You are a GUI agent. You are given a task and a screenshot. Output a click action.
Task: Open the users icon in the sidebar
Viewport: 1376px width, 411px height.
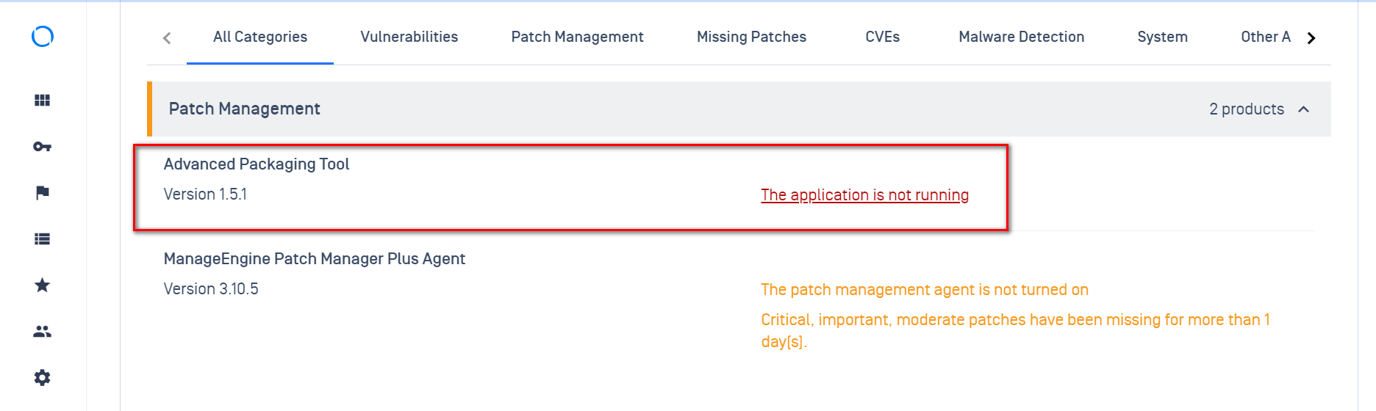pyautogui.click(x=43, y=332)
